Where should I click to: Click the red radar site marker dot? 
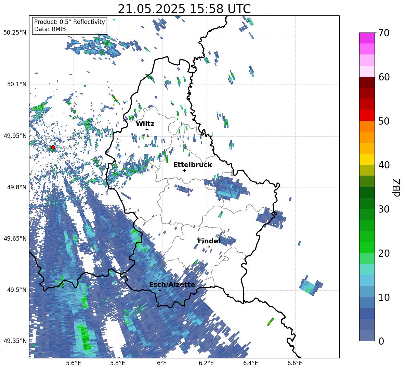53,147
